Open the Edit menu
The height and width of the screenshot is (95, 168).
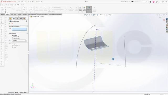22,2
